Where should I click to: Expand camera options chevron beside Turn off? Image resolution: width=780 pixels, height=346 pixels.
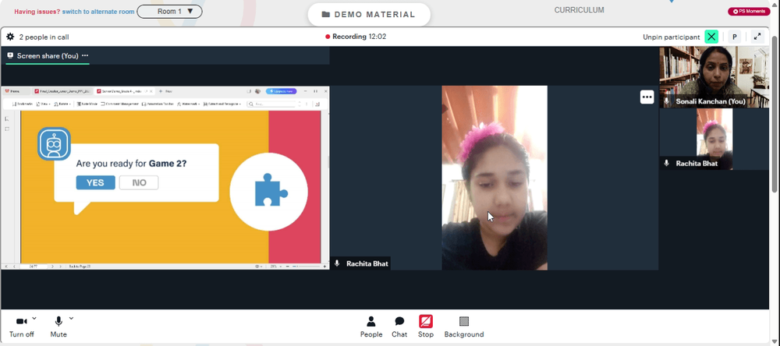34,318
